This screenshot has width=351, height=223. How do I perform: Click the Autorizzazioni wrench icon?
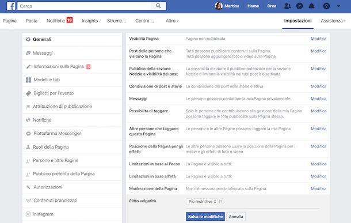coord(28,187)
